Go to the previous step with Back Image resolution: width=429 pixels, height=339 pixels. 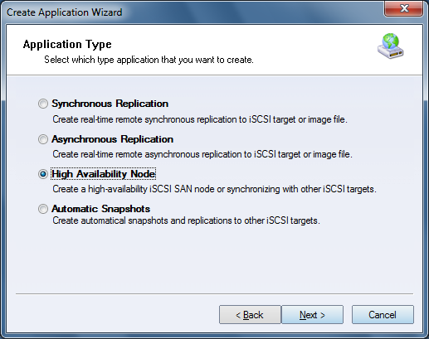coord(250,315)
